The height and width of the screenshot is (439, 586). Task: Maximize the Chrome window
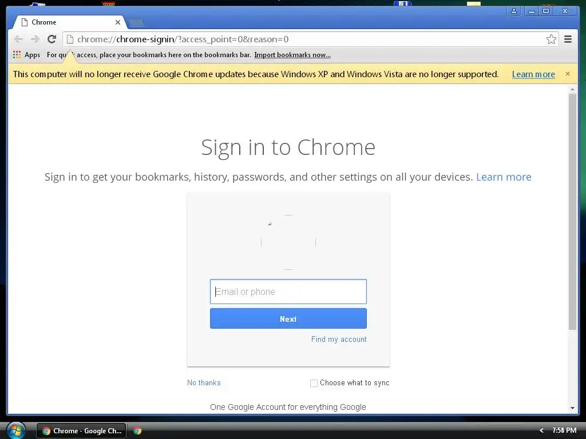click(x=546, y=11)
